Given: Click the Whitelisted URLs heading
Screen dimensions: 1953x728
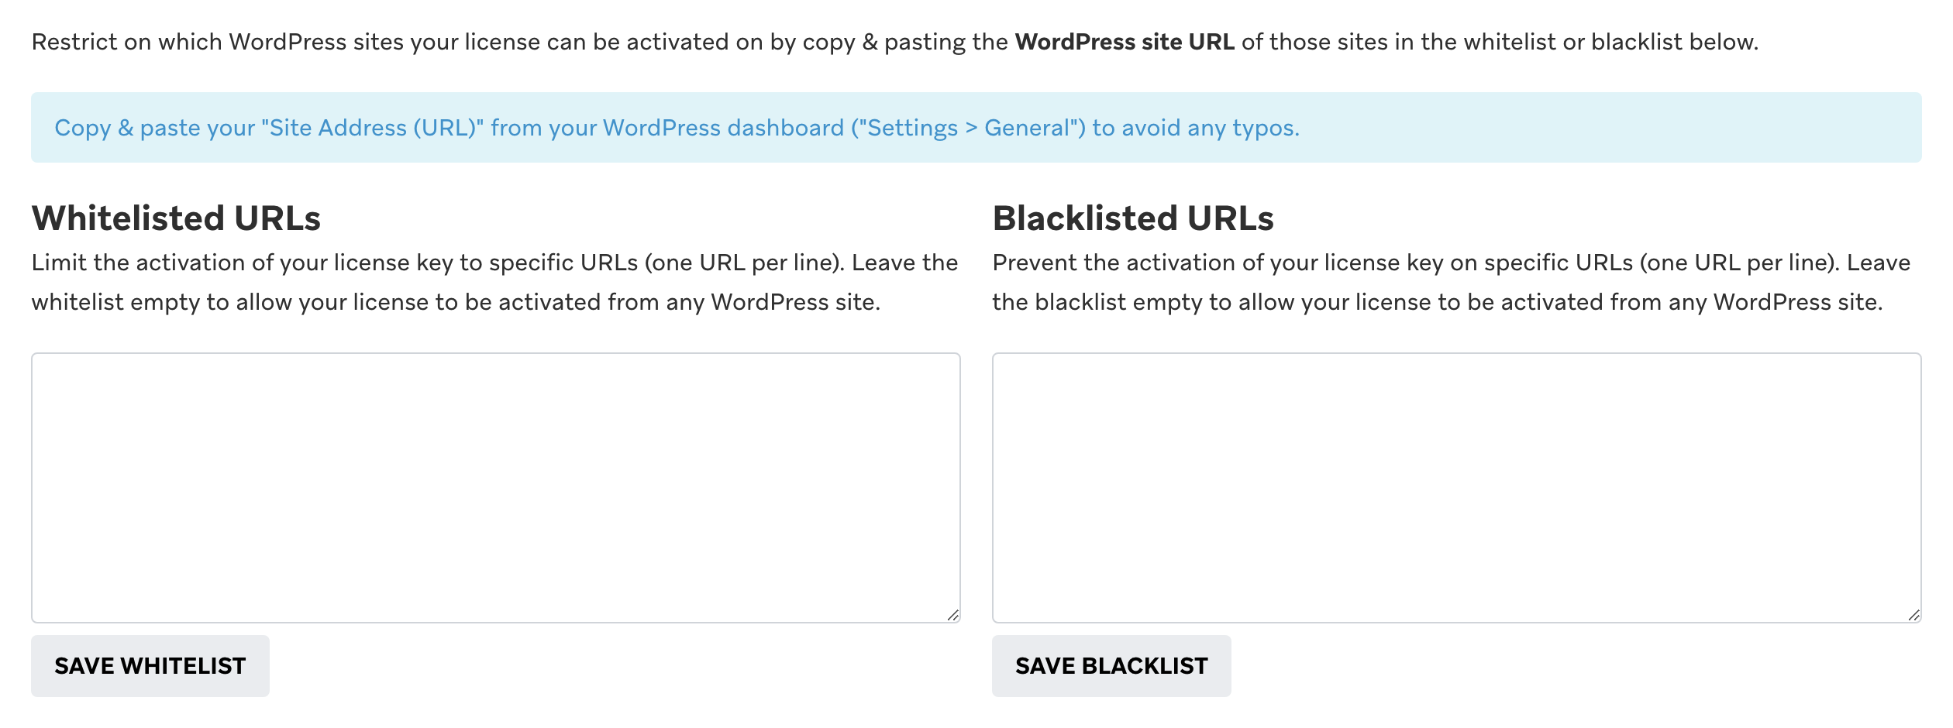Looking at the screenshot, I should (176, 218).
